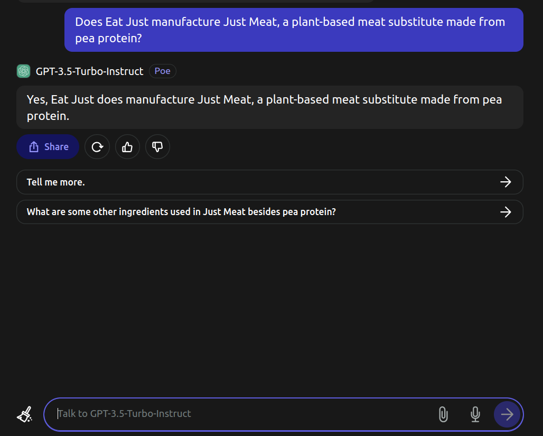Send message with the arrow button
Viewport: 543px width, 436px height.
point(507,414)
